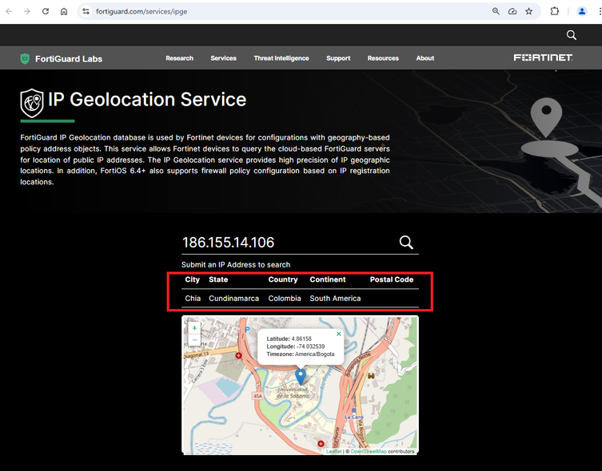Click the Country column header
Image resolution: width=602 pixels, height=471 pixels.
coord(283,279)
